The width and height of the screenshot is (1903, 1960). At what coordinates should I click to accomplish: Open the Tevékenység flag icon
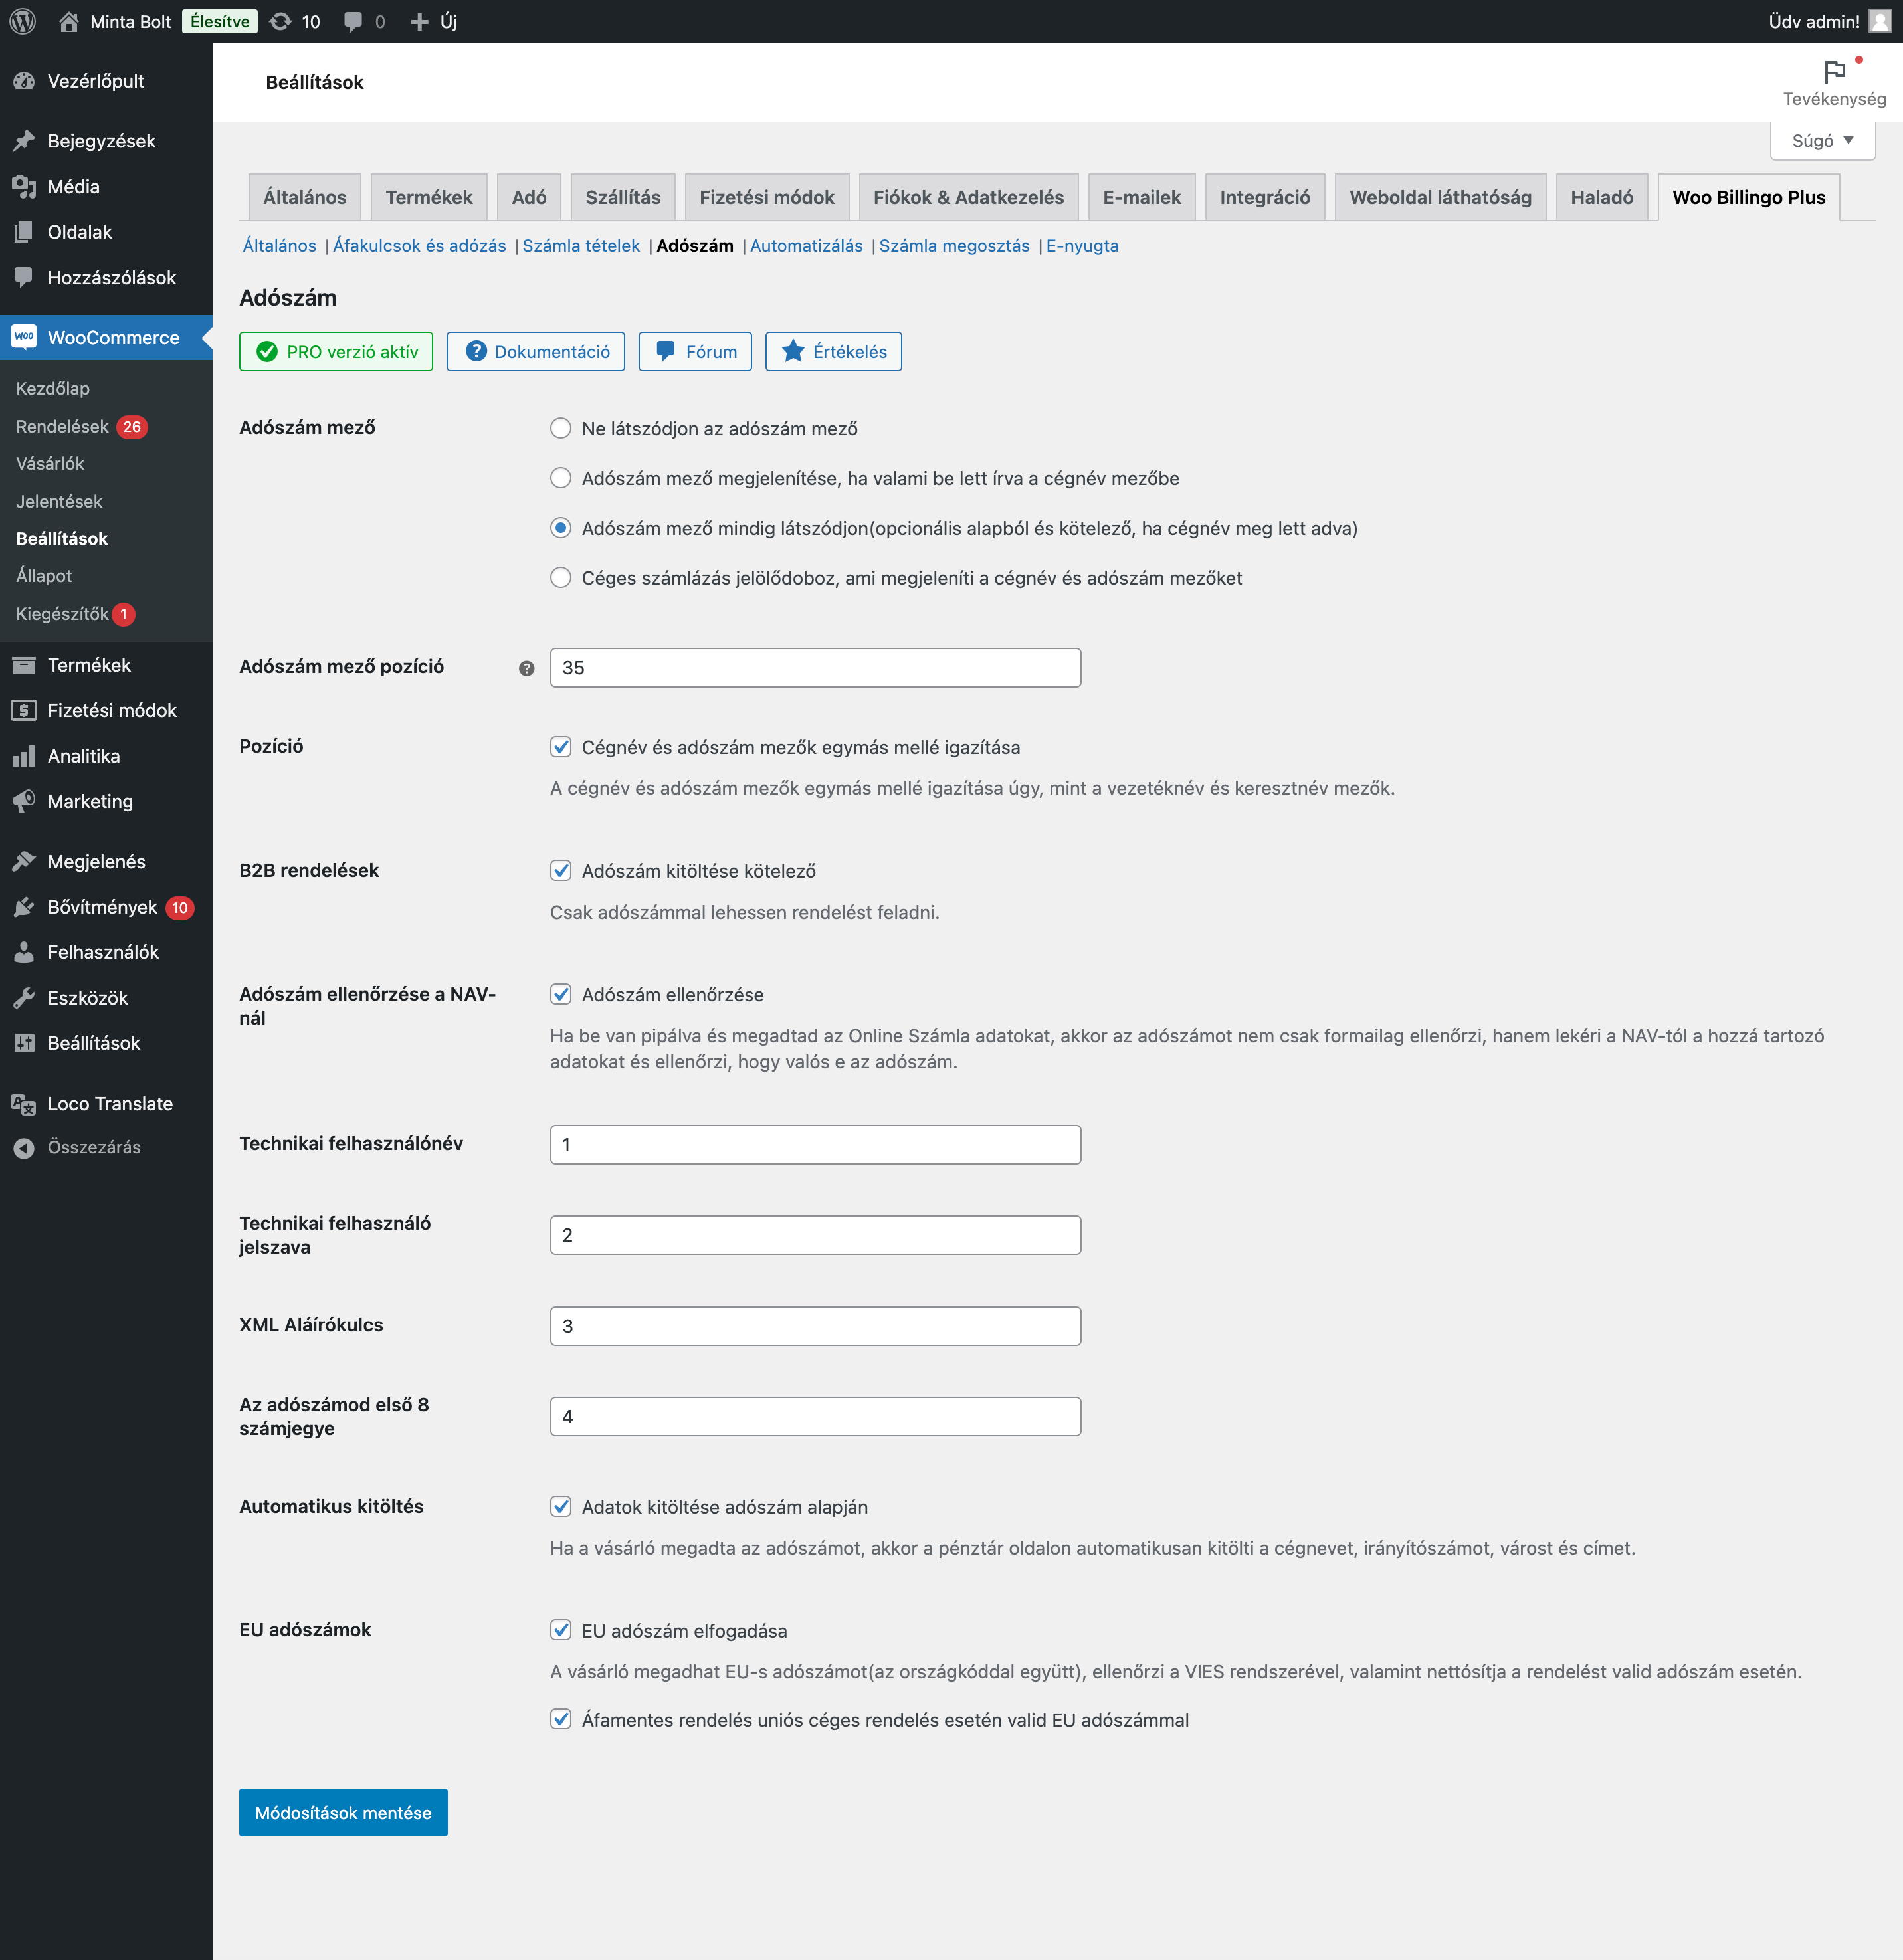[x=1834, y=72]
